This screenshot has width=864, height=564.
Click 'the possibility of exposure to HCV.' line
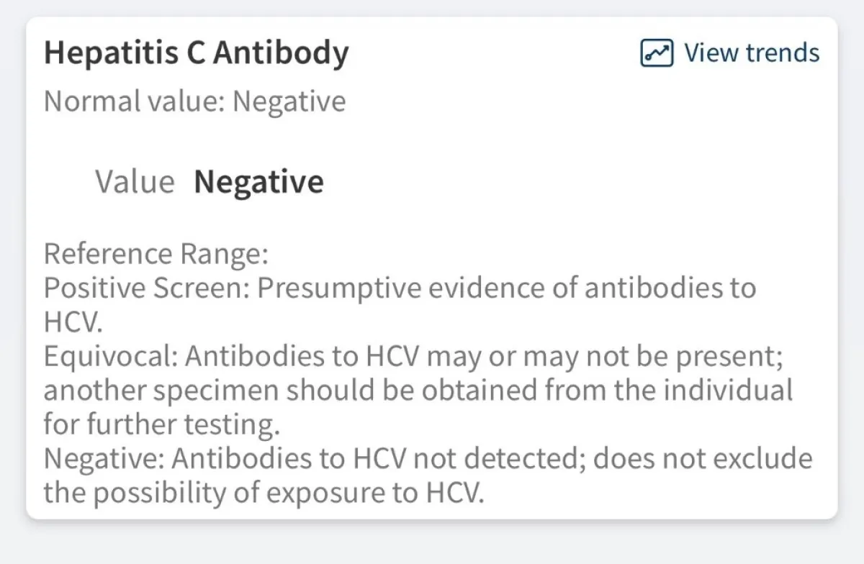[261, 493]
